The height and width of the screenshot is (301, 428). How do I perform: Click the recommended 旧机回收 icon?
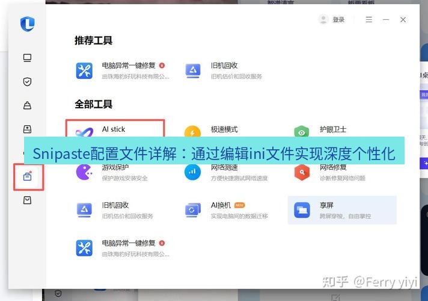point(193,70)
